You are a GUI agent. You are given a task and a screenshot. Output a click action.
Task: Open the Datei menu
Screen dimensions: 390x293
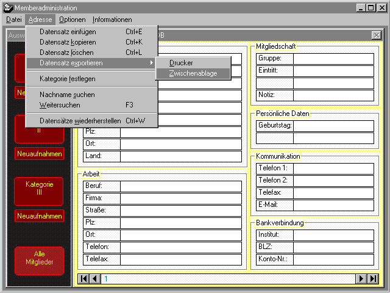13,20
